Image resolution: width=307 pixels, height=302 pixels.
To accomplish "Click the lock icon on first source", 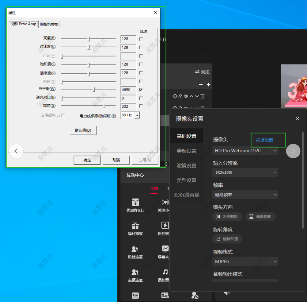I will coord(180,96).
